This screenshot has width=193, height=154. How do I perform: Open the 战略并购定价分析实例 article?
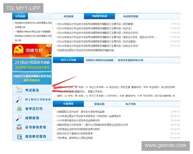pyautogui.click(x=93, y=125)
